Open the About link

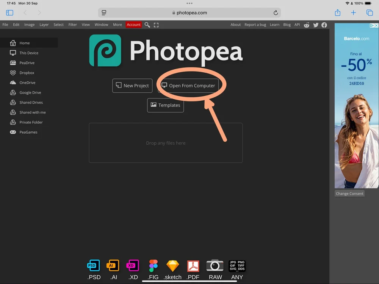pos(235,25)
